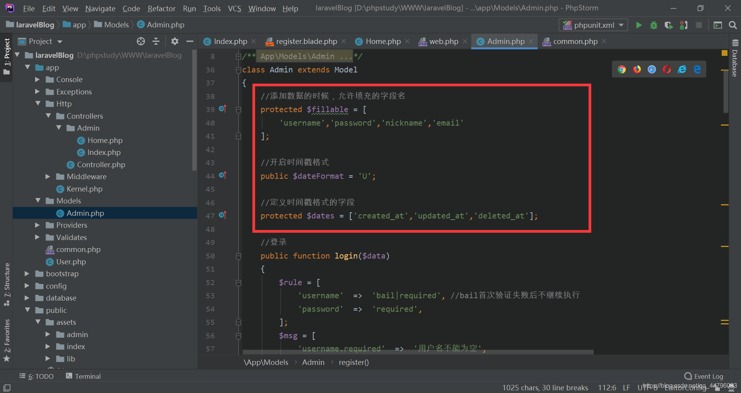This screenshot has height=393, width=741.
Task: Fold the $fillable array at line 39
Action: click(239, 110)
